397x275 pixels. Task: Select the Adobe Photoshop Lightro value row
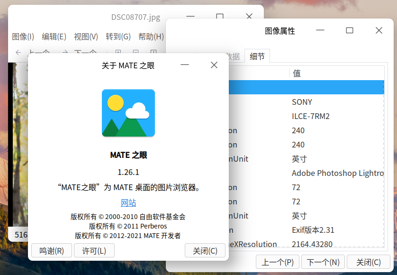[x=307, y=173]
